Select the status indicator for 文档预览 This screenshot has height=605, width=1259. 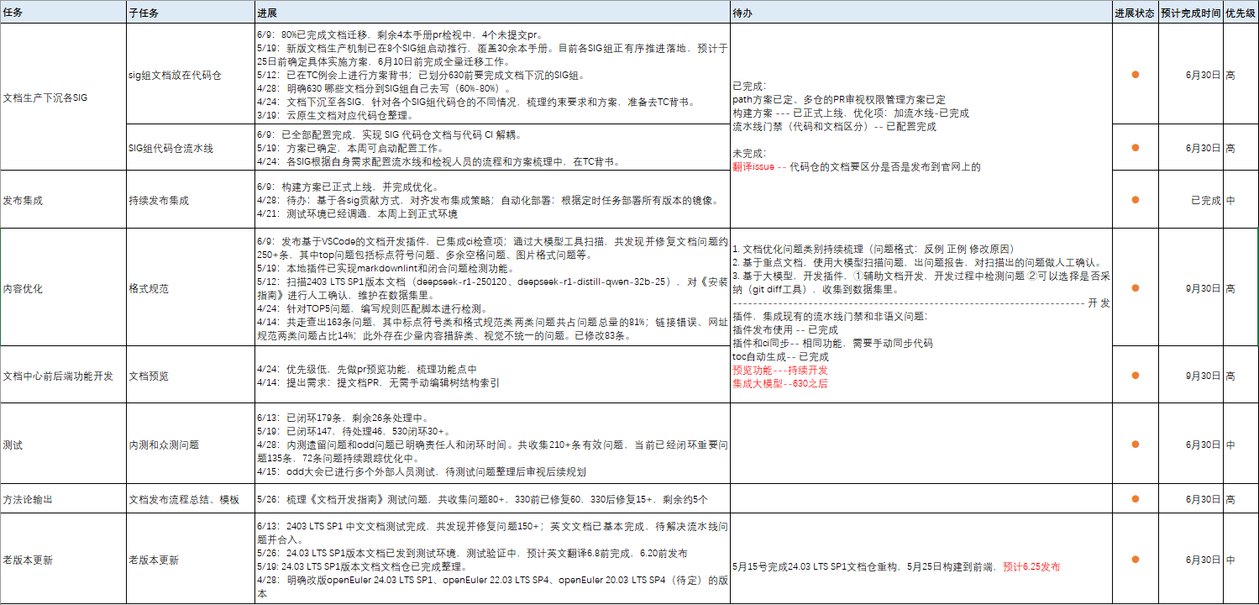pos(1135,376)
